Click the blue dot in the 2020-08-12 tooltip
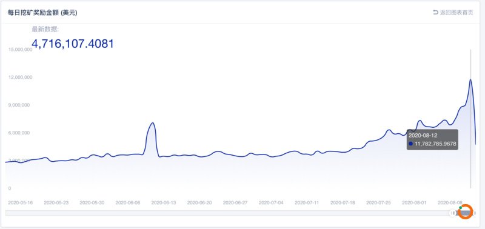 [411, 144]
